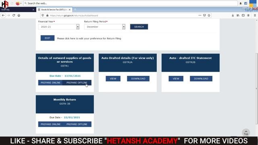Click the Facebook shortcut icon
The height and width of the screenshot is (145, 258).
click(246, 3)
